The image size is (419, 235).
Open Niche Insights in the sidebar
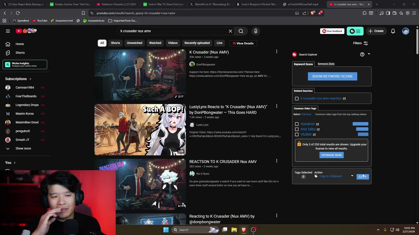click(25, 65)
